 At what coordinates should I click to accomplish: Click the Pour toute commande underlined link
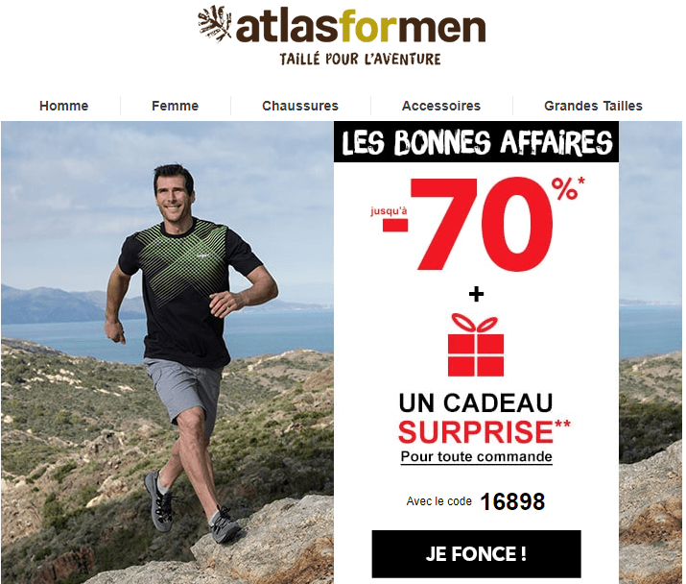(476, 457)
